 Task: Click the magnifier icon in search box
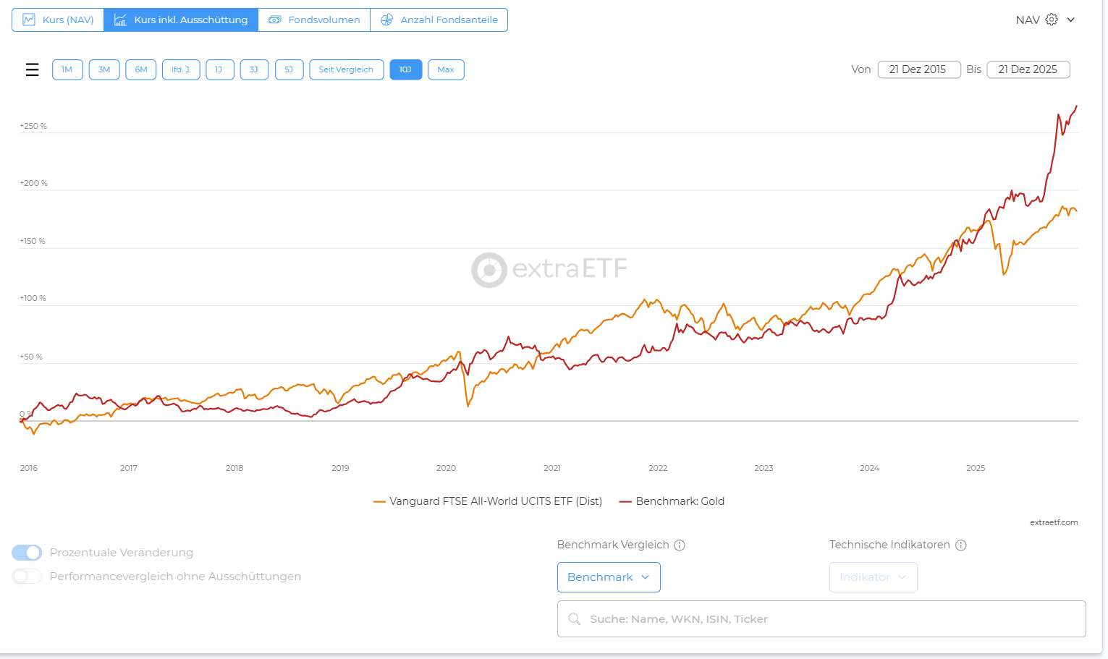click(x=575, y=619)
